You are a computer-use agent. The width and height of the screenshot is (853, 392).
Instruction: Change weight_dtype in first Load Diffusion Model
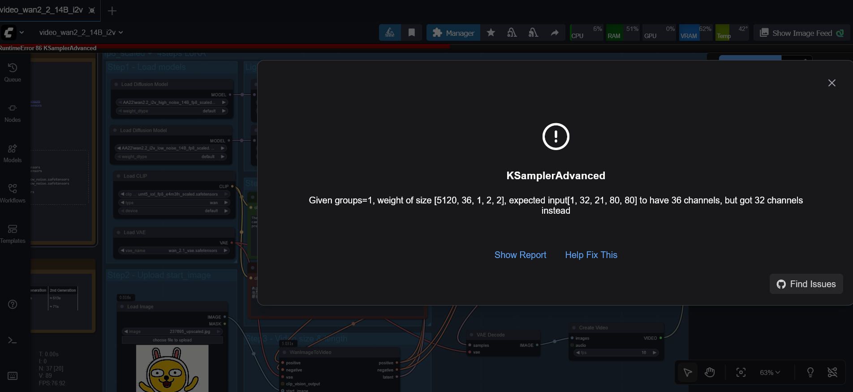172,111
